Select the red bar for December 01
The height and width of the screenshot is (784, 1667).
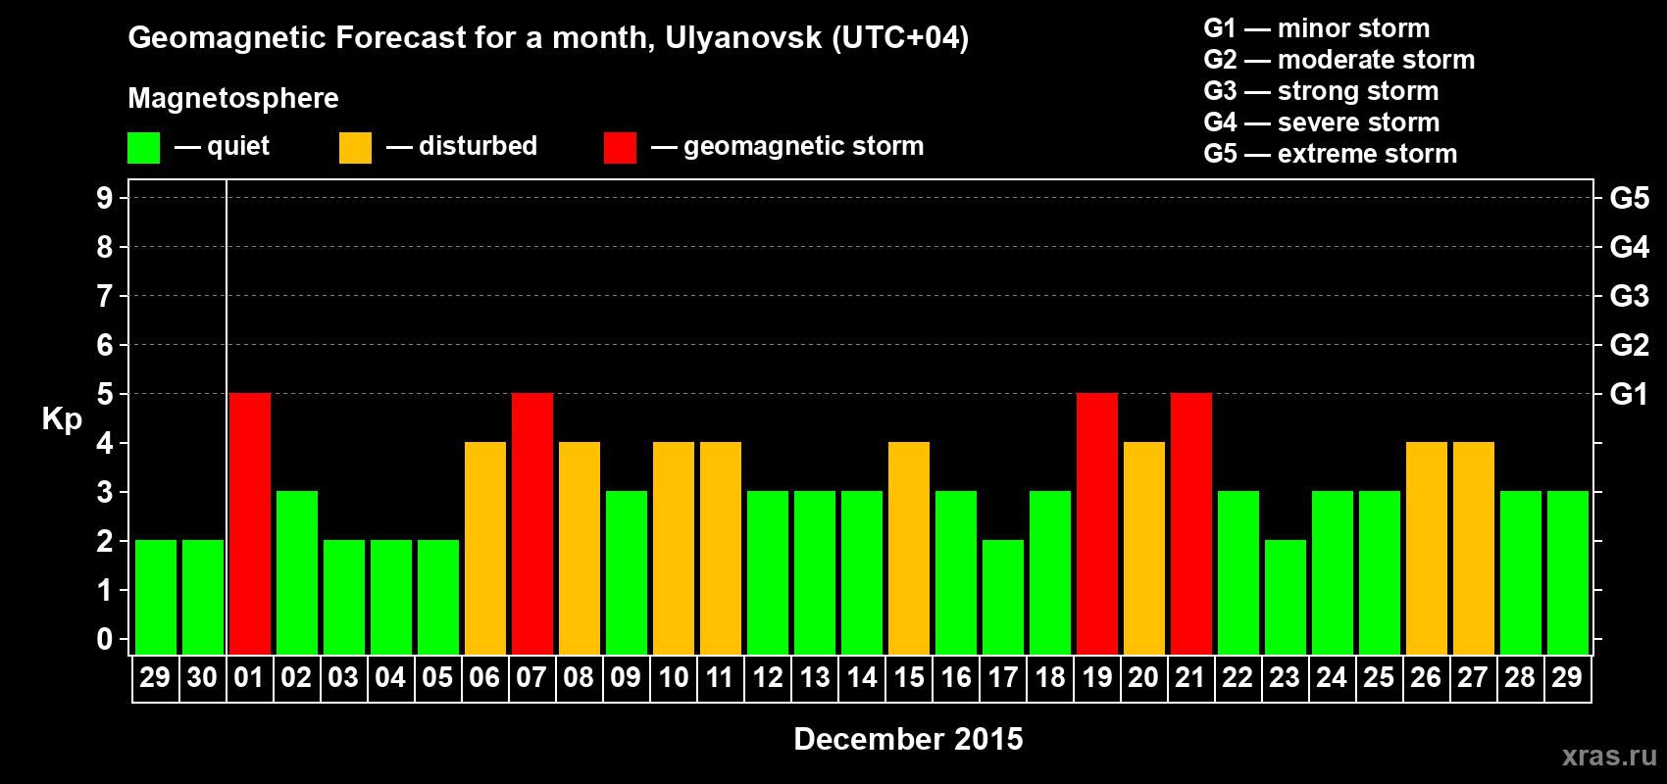(250, 524)
